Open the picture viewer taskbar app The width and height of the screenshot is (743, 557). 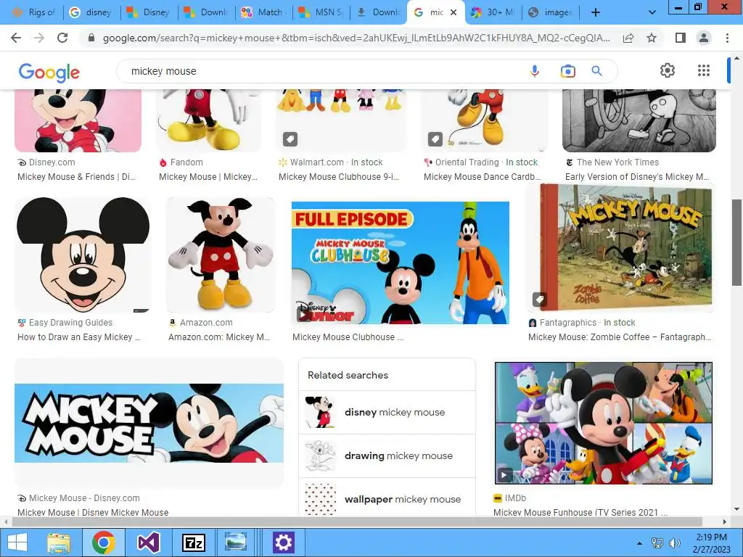[236, 542]
